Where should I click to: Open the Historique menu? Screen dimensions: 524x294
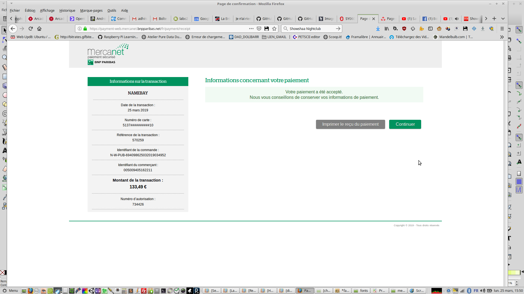point(67,10)
